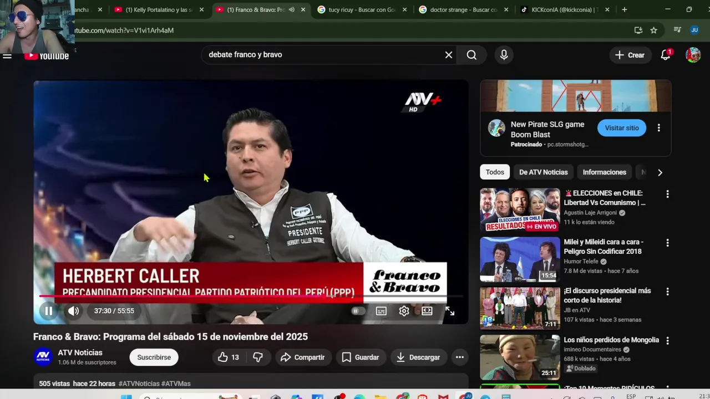Pause the video playback
Screen dimensions: 710x399
tap(49, 311)
